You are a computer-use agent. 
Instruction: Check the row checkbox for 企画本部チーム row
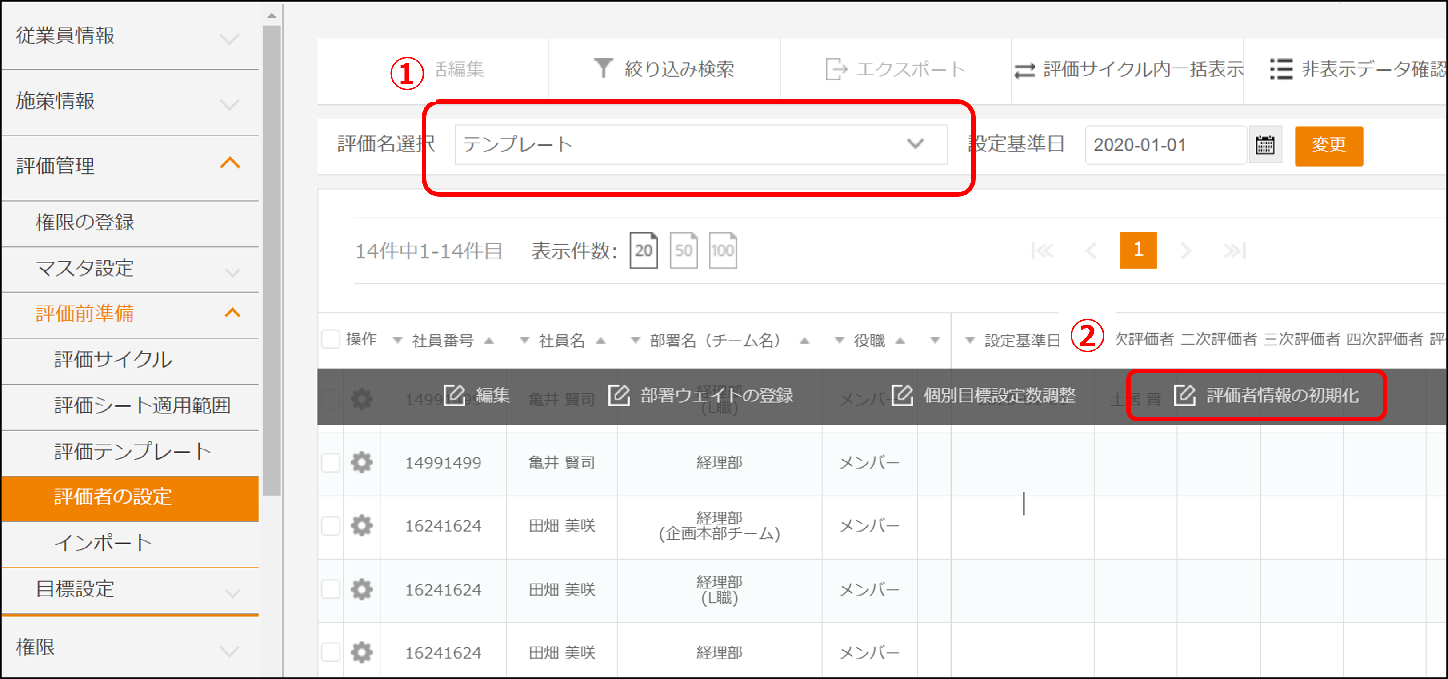[x=331, y=526]
